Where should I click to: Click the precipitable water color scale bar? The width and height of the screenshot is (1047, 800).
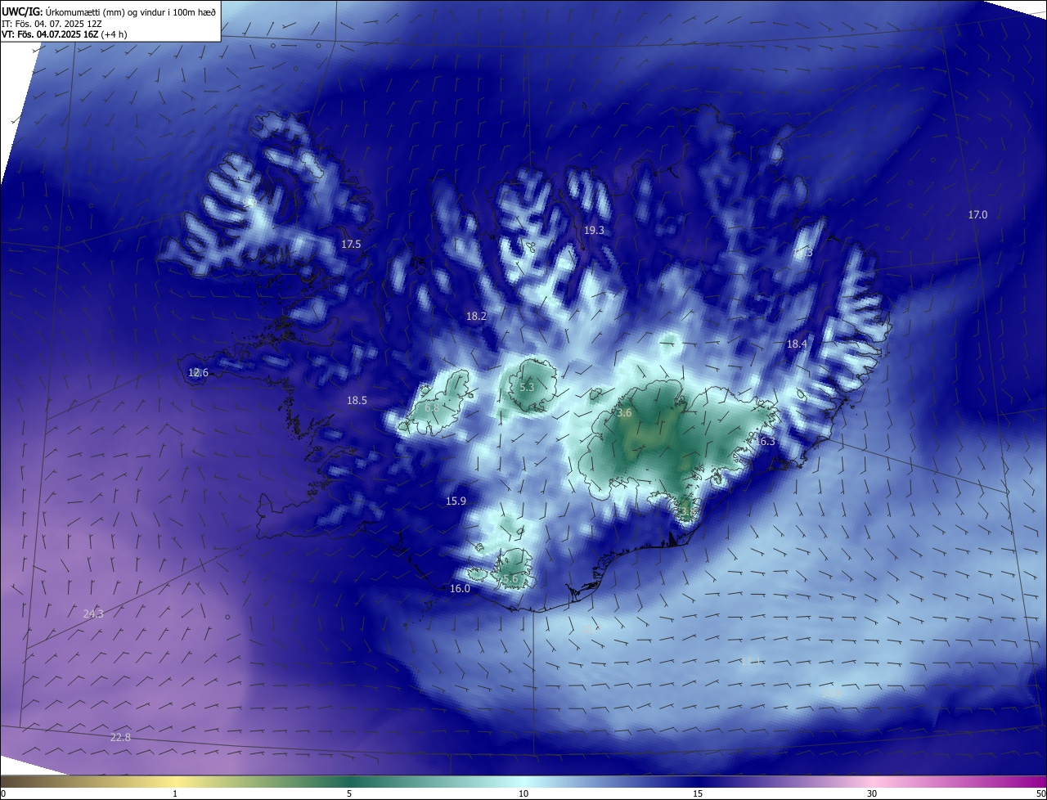pos(523,780)
